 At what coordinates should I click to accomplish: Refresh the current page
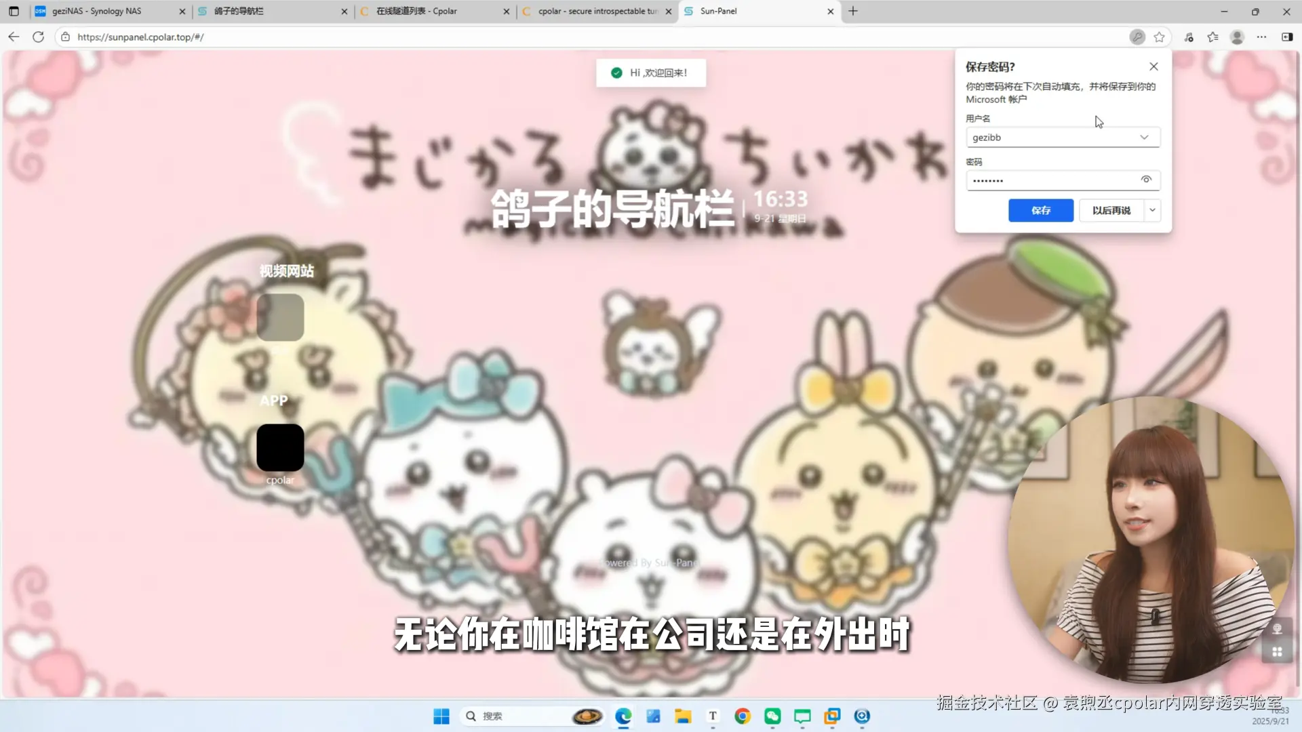38,37
